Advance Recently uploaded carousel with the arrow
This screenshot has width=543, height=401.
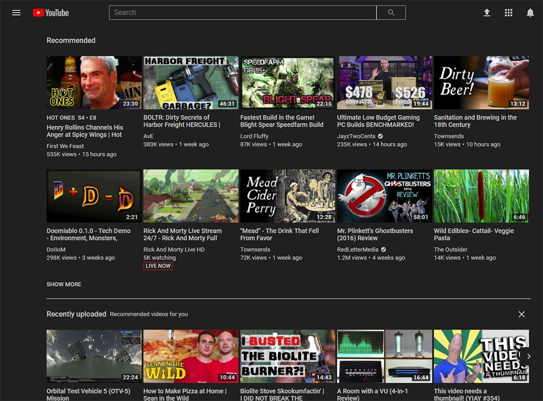(x=529, y=356)
